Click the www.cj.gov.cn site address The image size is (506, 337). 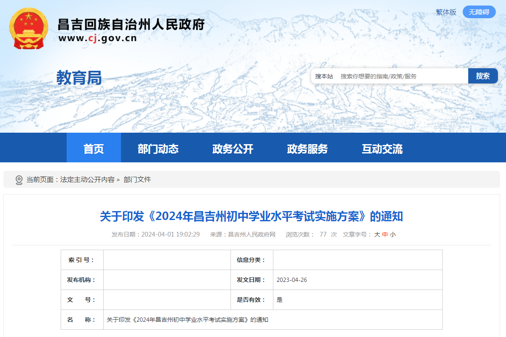tap(98, 38)
